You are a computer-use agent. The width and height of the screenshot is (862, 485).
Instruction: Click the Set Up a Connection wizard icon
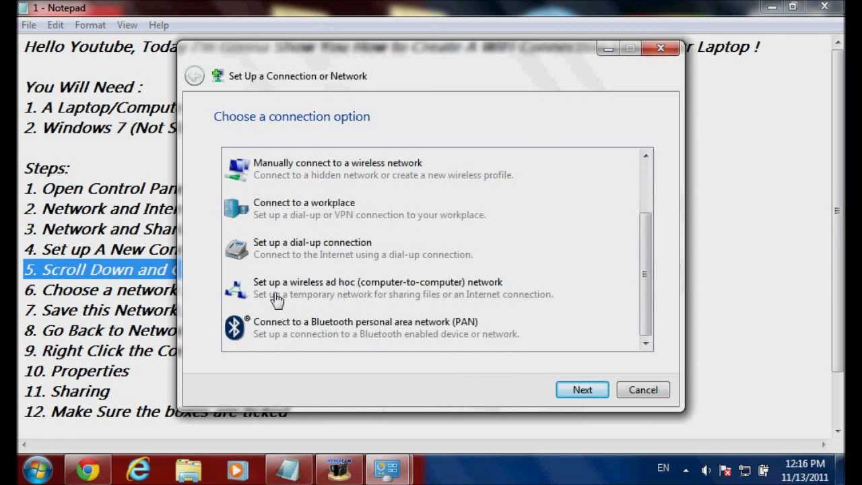[218, 75]
